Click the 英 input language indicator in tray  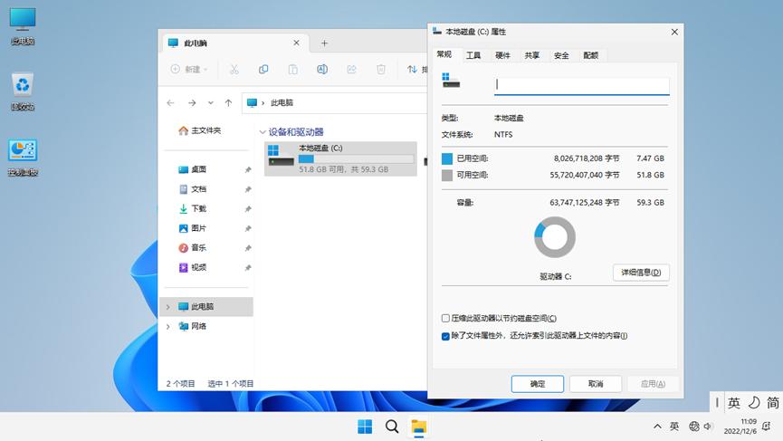pyautogui.click(x=674, y=426)
